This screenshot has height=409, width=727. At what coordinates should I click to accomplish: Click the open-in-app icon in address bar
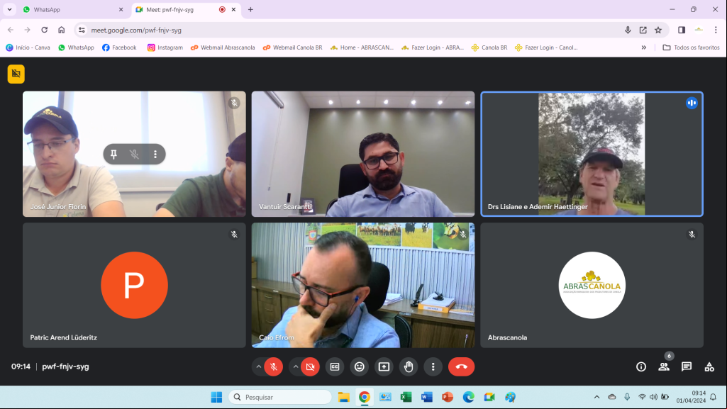click(x=643, y=30)
